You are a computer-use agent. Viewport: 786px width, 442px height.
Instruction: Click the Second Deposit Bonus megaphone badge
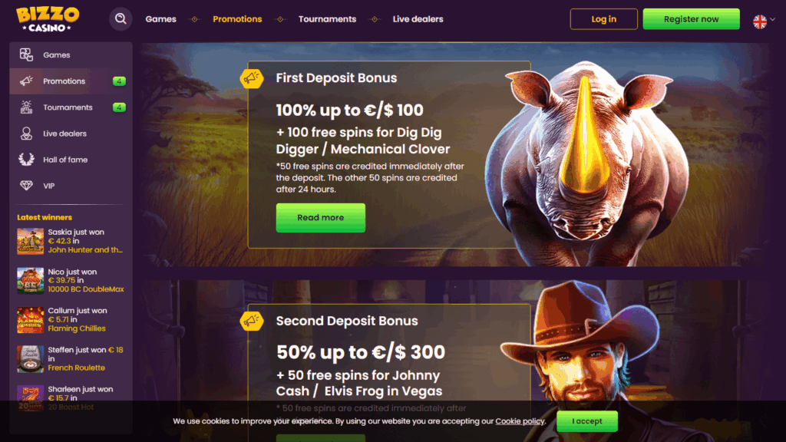pos(252,321)
